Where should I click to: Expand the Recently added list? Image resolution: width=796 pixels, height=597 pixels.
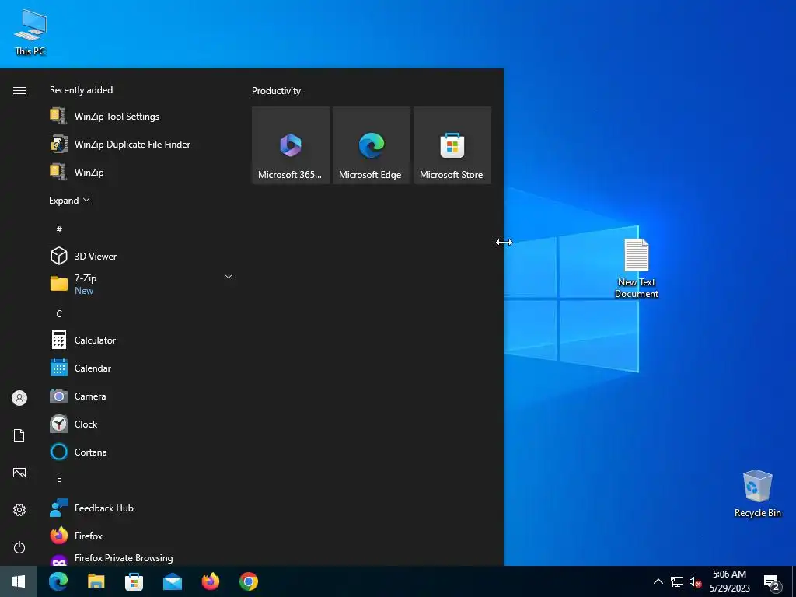(x=69, y=200)
